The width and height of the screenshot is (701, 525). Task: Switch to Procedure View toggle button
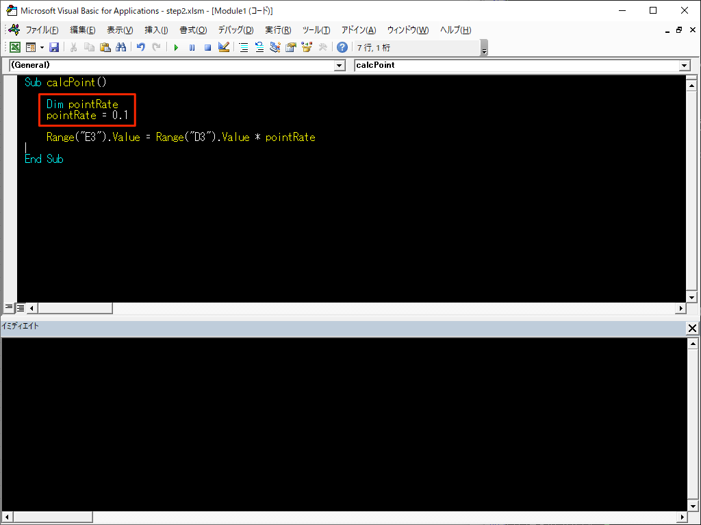[x=9, y=308]
